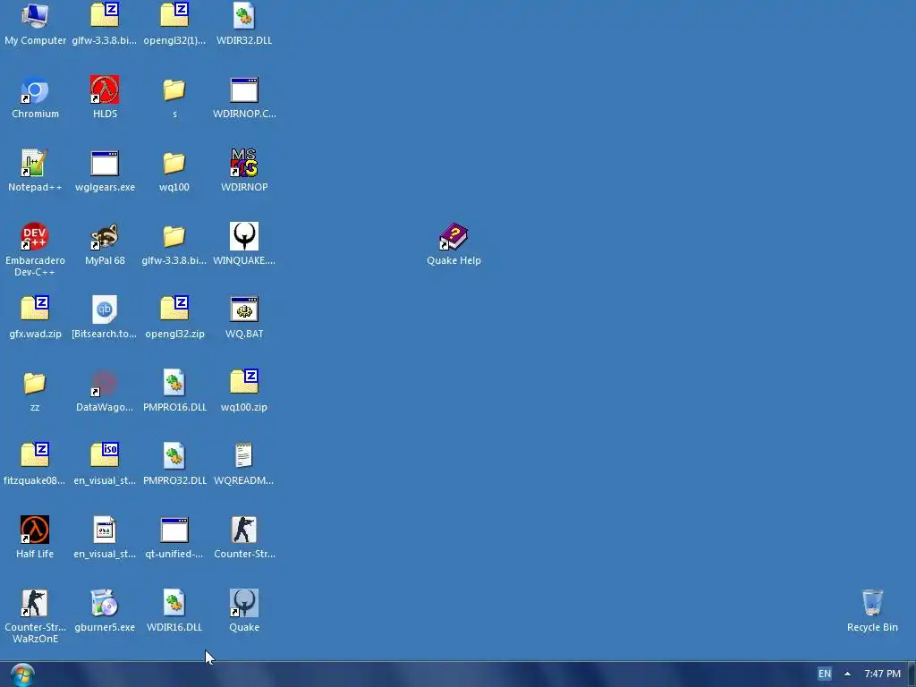
Task: Open the Windows Start menu
Action: [x=22, y=674]
